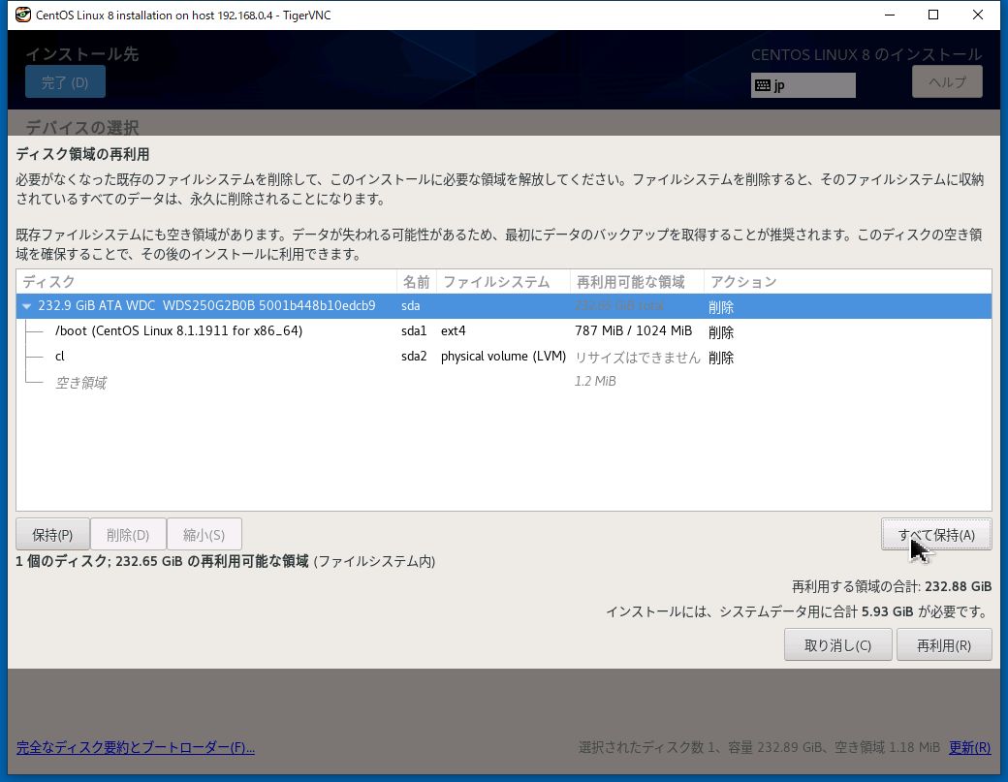Click the sda2 name cell
Image resolution: width=1008 pixels, height=782 pixels.
click(414, 356)
